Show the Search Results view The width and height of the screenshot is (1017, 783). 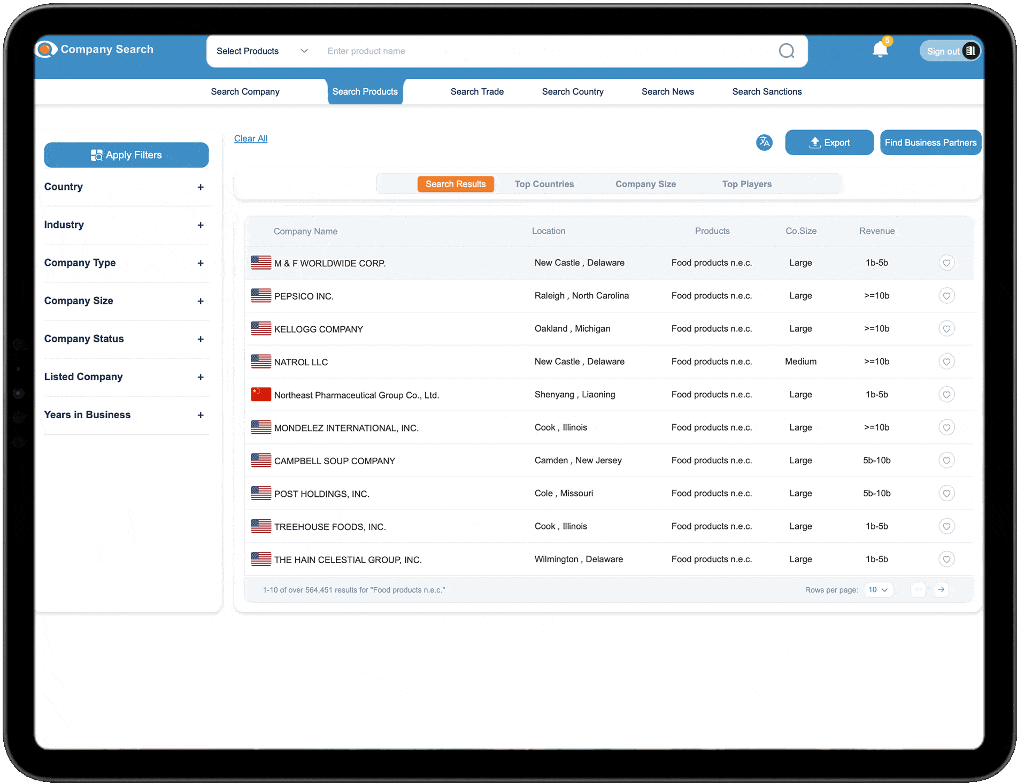[x=456, y=184]
